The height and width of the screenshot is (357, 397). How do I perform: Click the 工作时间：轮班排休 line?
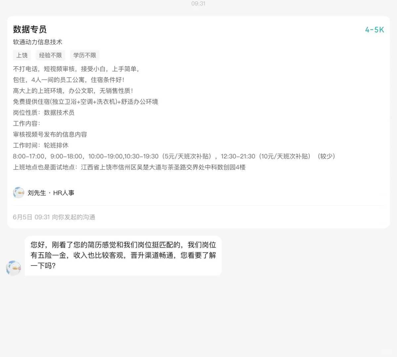[40, 145]
